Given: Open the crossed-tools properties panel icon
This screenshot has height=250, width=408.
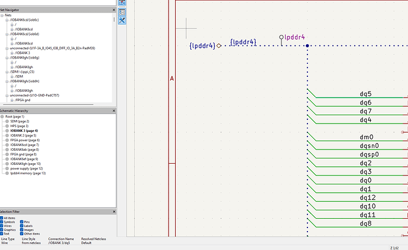Looking at the screenshot, I should 122,21.
